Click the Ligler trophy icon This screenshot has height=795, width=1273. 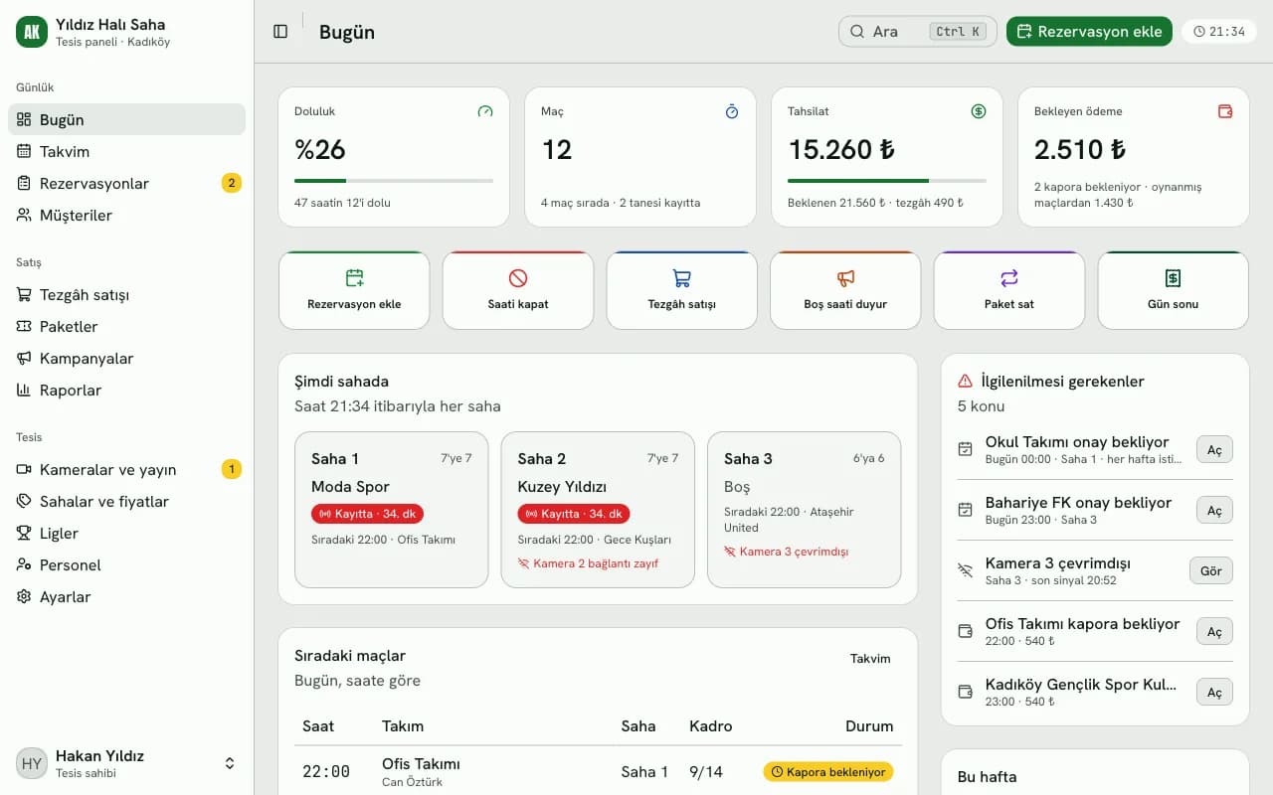pos(24,533)
